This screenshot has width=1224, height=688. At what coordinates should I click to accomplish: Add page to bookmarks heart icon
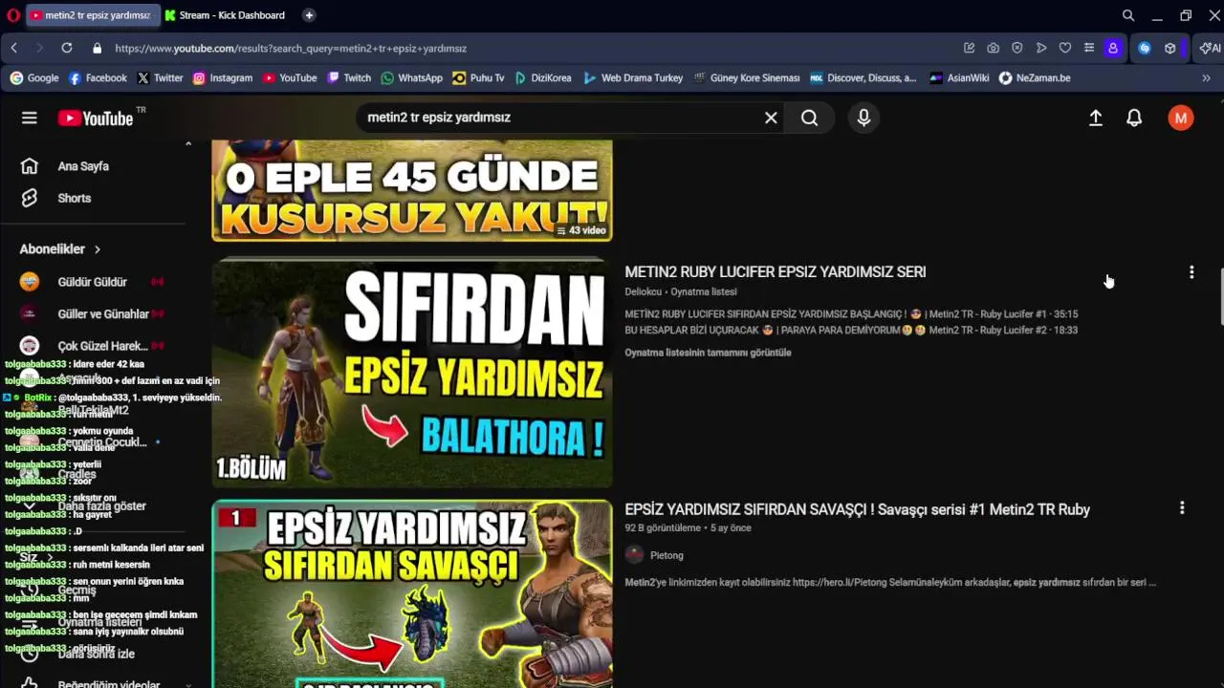click(x=1065, y=48)
